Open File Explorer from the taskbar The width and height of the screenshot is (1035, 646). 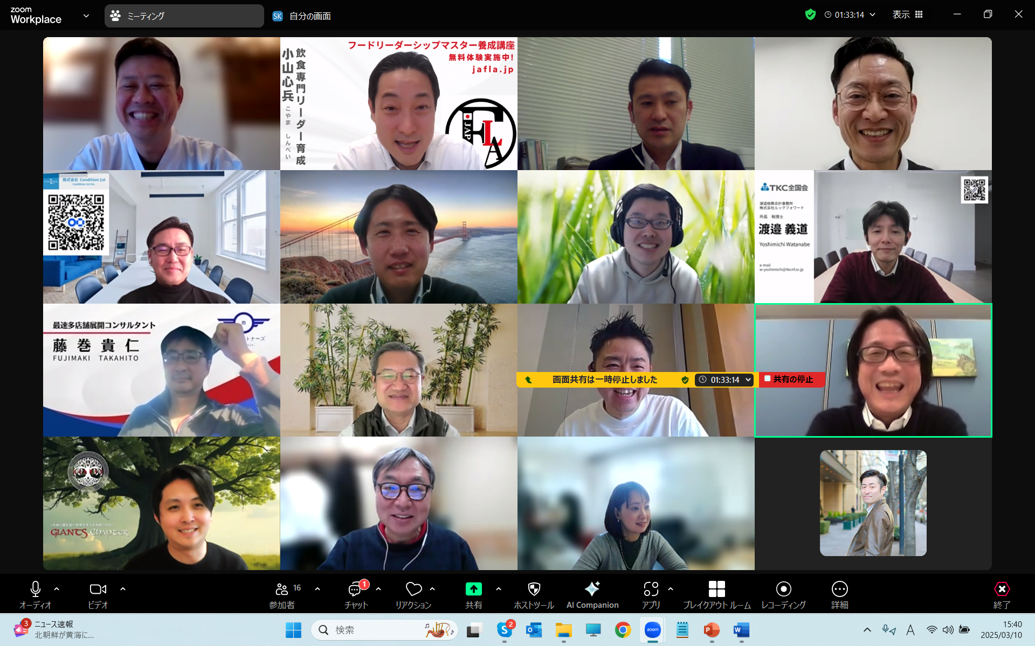(x=564, y=630)
